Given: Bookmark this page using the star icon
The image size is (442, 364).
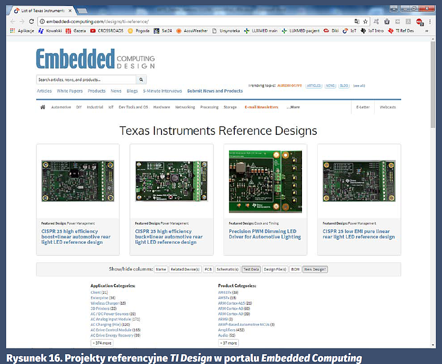Looking at the screenshot, I should (x=365, y=22).
